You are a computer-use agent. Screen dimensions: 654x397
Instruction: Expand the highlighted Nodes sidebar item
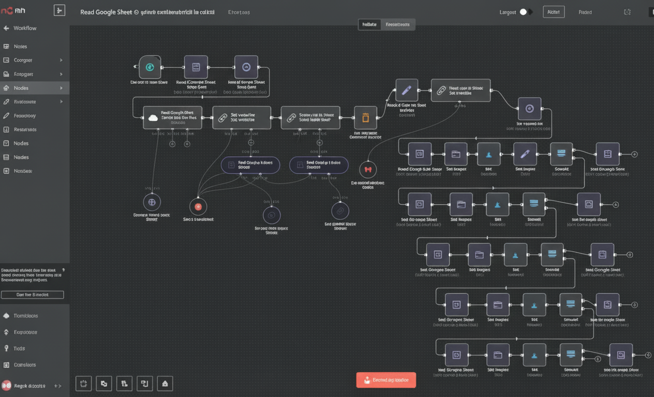coord(61,88)
